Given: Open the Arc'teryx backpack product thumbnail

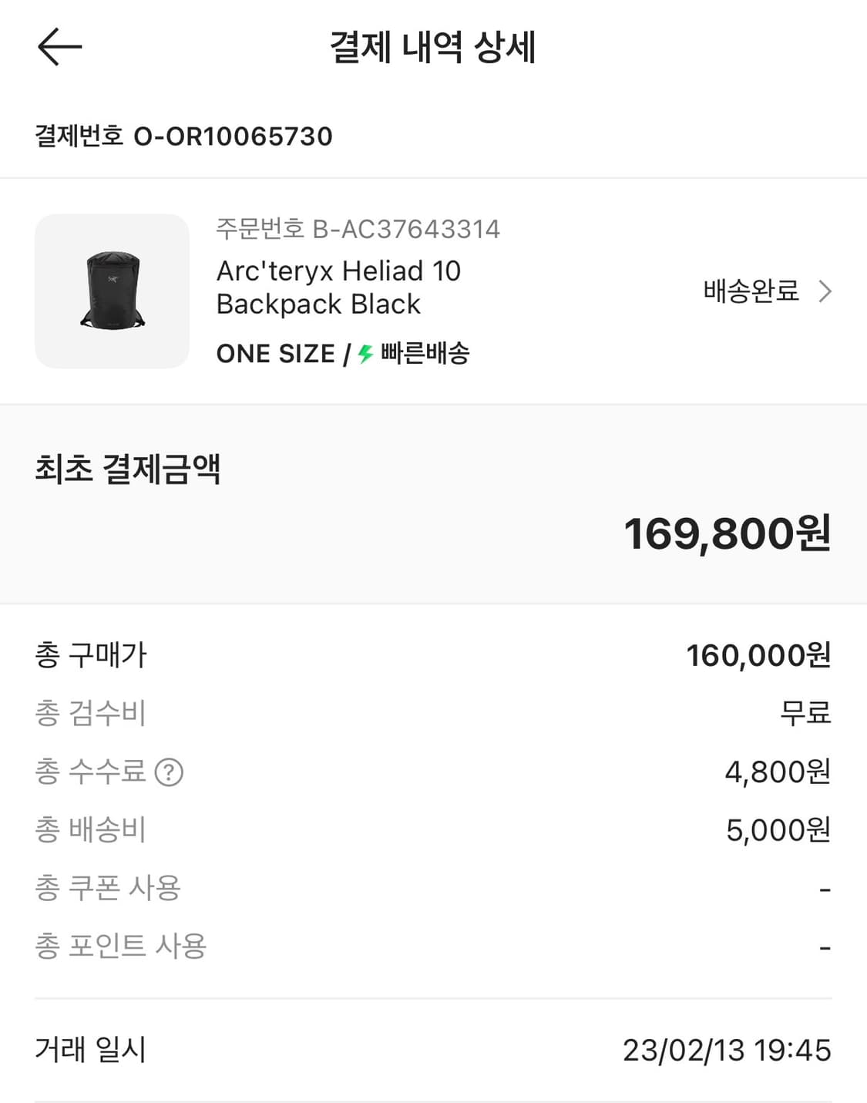Looking at the screenshot, I should click(x=113, y=291).
